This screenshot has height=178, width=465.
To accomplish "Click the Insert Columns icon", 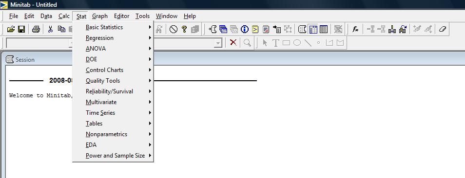I will click(392, 29).
